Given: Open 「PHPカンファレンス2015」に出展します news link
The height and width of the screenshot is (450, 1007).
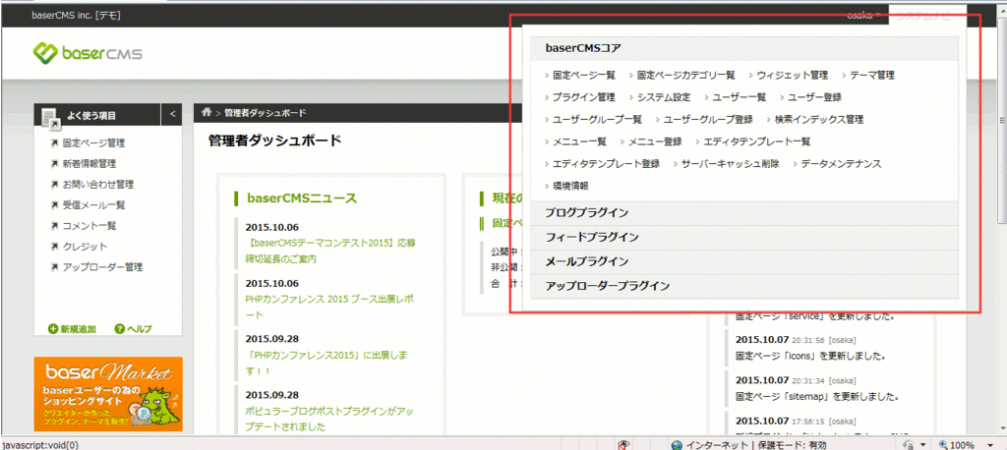Looking at the screenshot, I should 327,363.
